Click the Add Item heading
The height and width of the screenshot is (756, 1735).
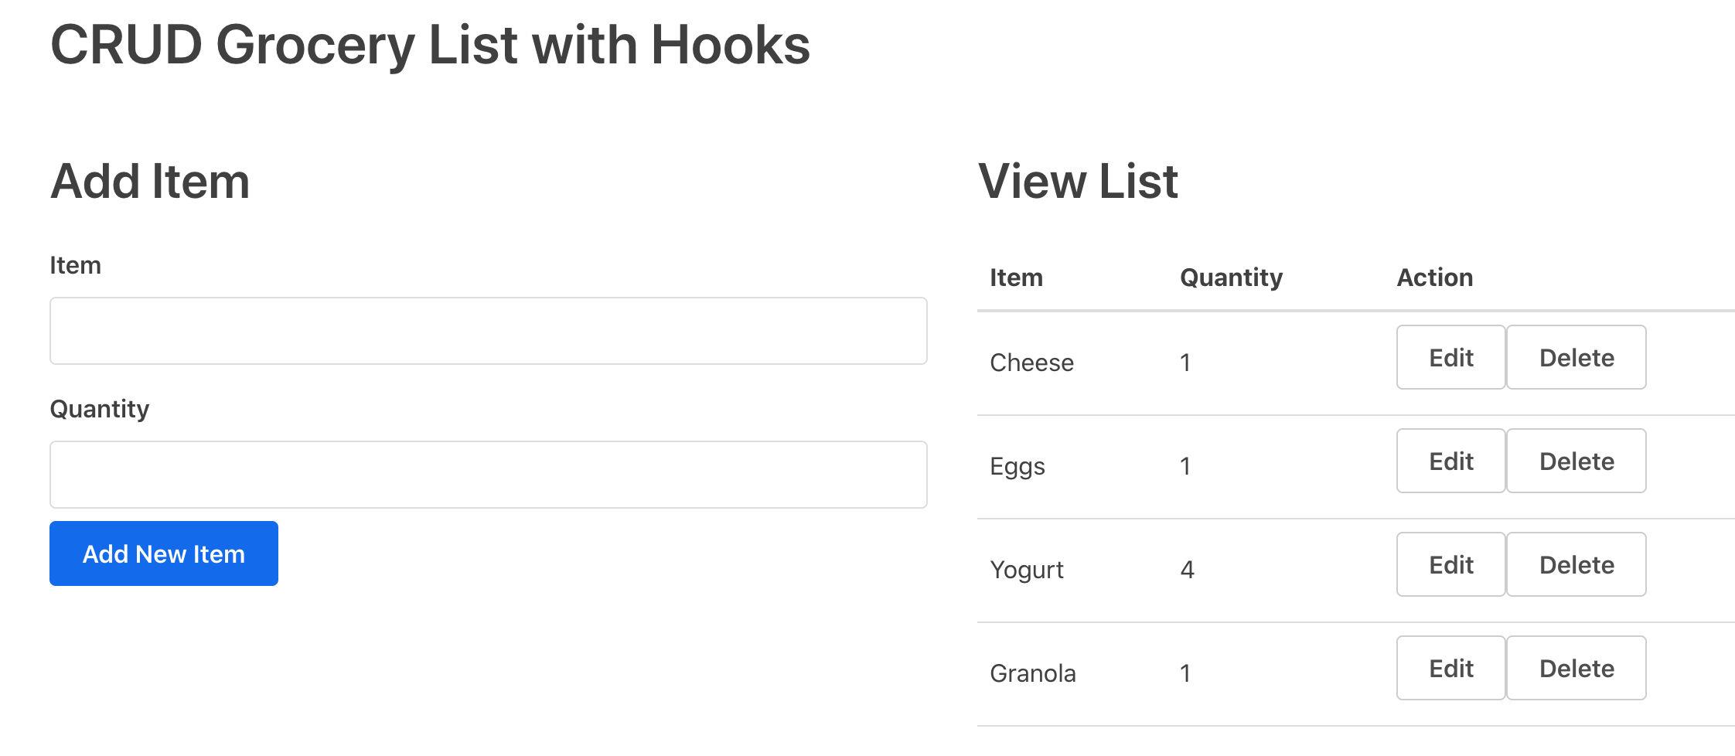point(149,180)
